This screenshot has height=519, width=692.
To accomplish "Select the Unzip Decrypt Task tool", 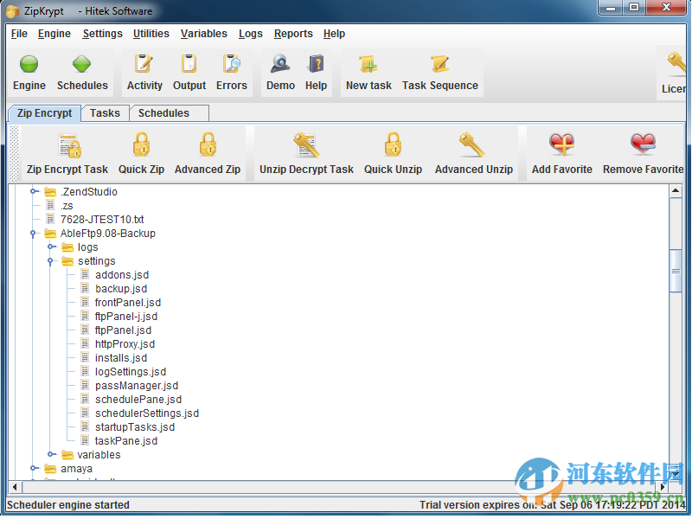I will [x=306, y=152].
